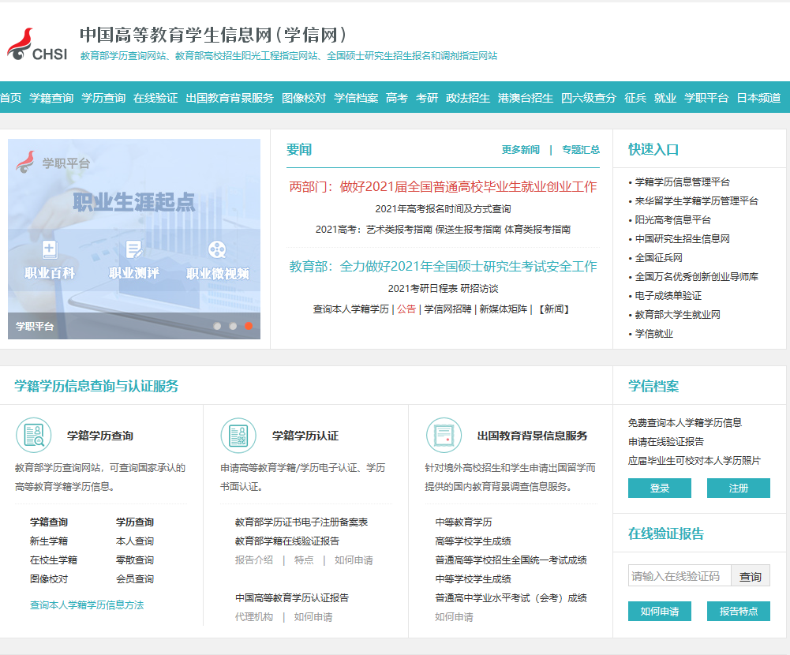Viewport: 790px width, 655px height.
Task: Open 中国高等教育学历认证报告 link
Action: (x=292, y=598)
